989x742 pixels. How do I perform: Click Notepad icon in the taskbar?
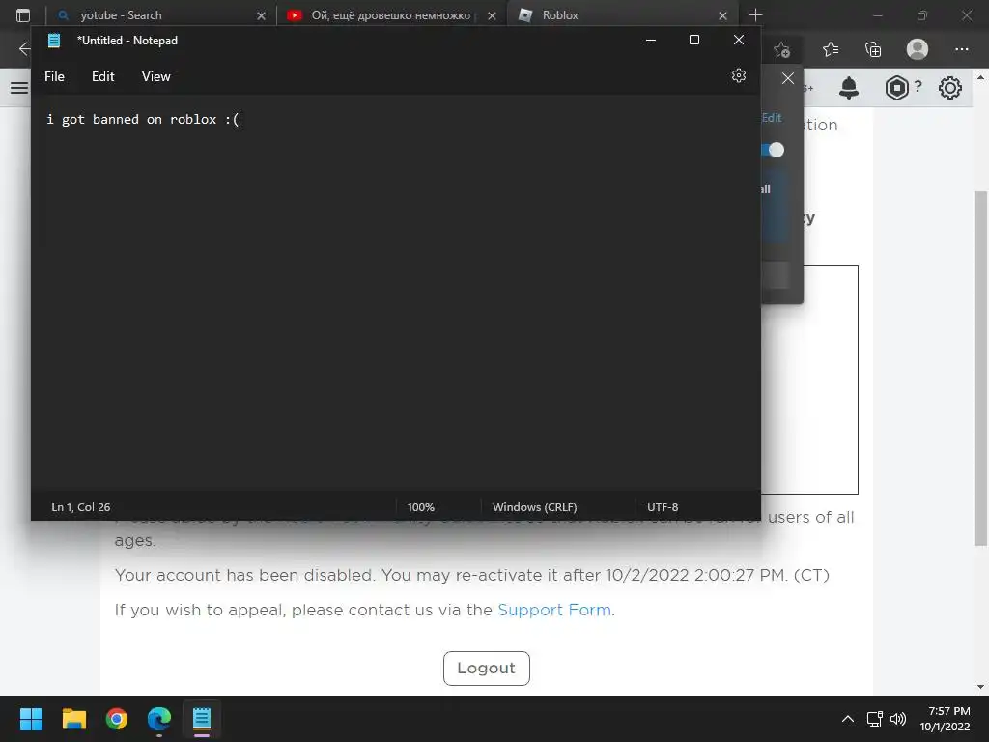tap(202, 719)
